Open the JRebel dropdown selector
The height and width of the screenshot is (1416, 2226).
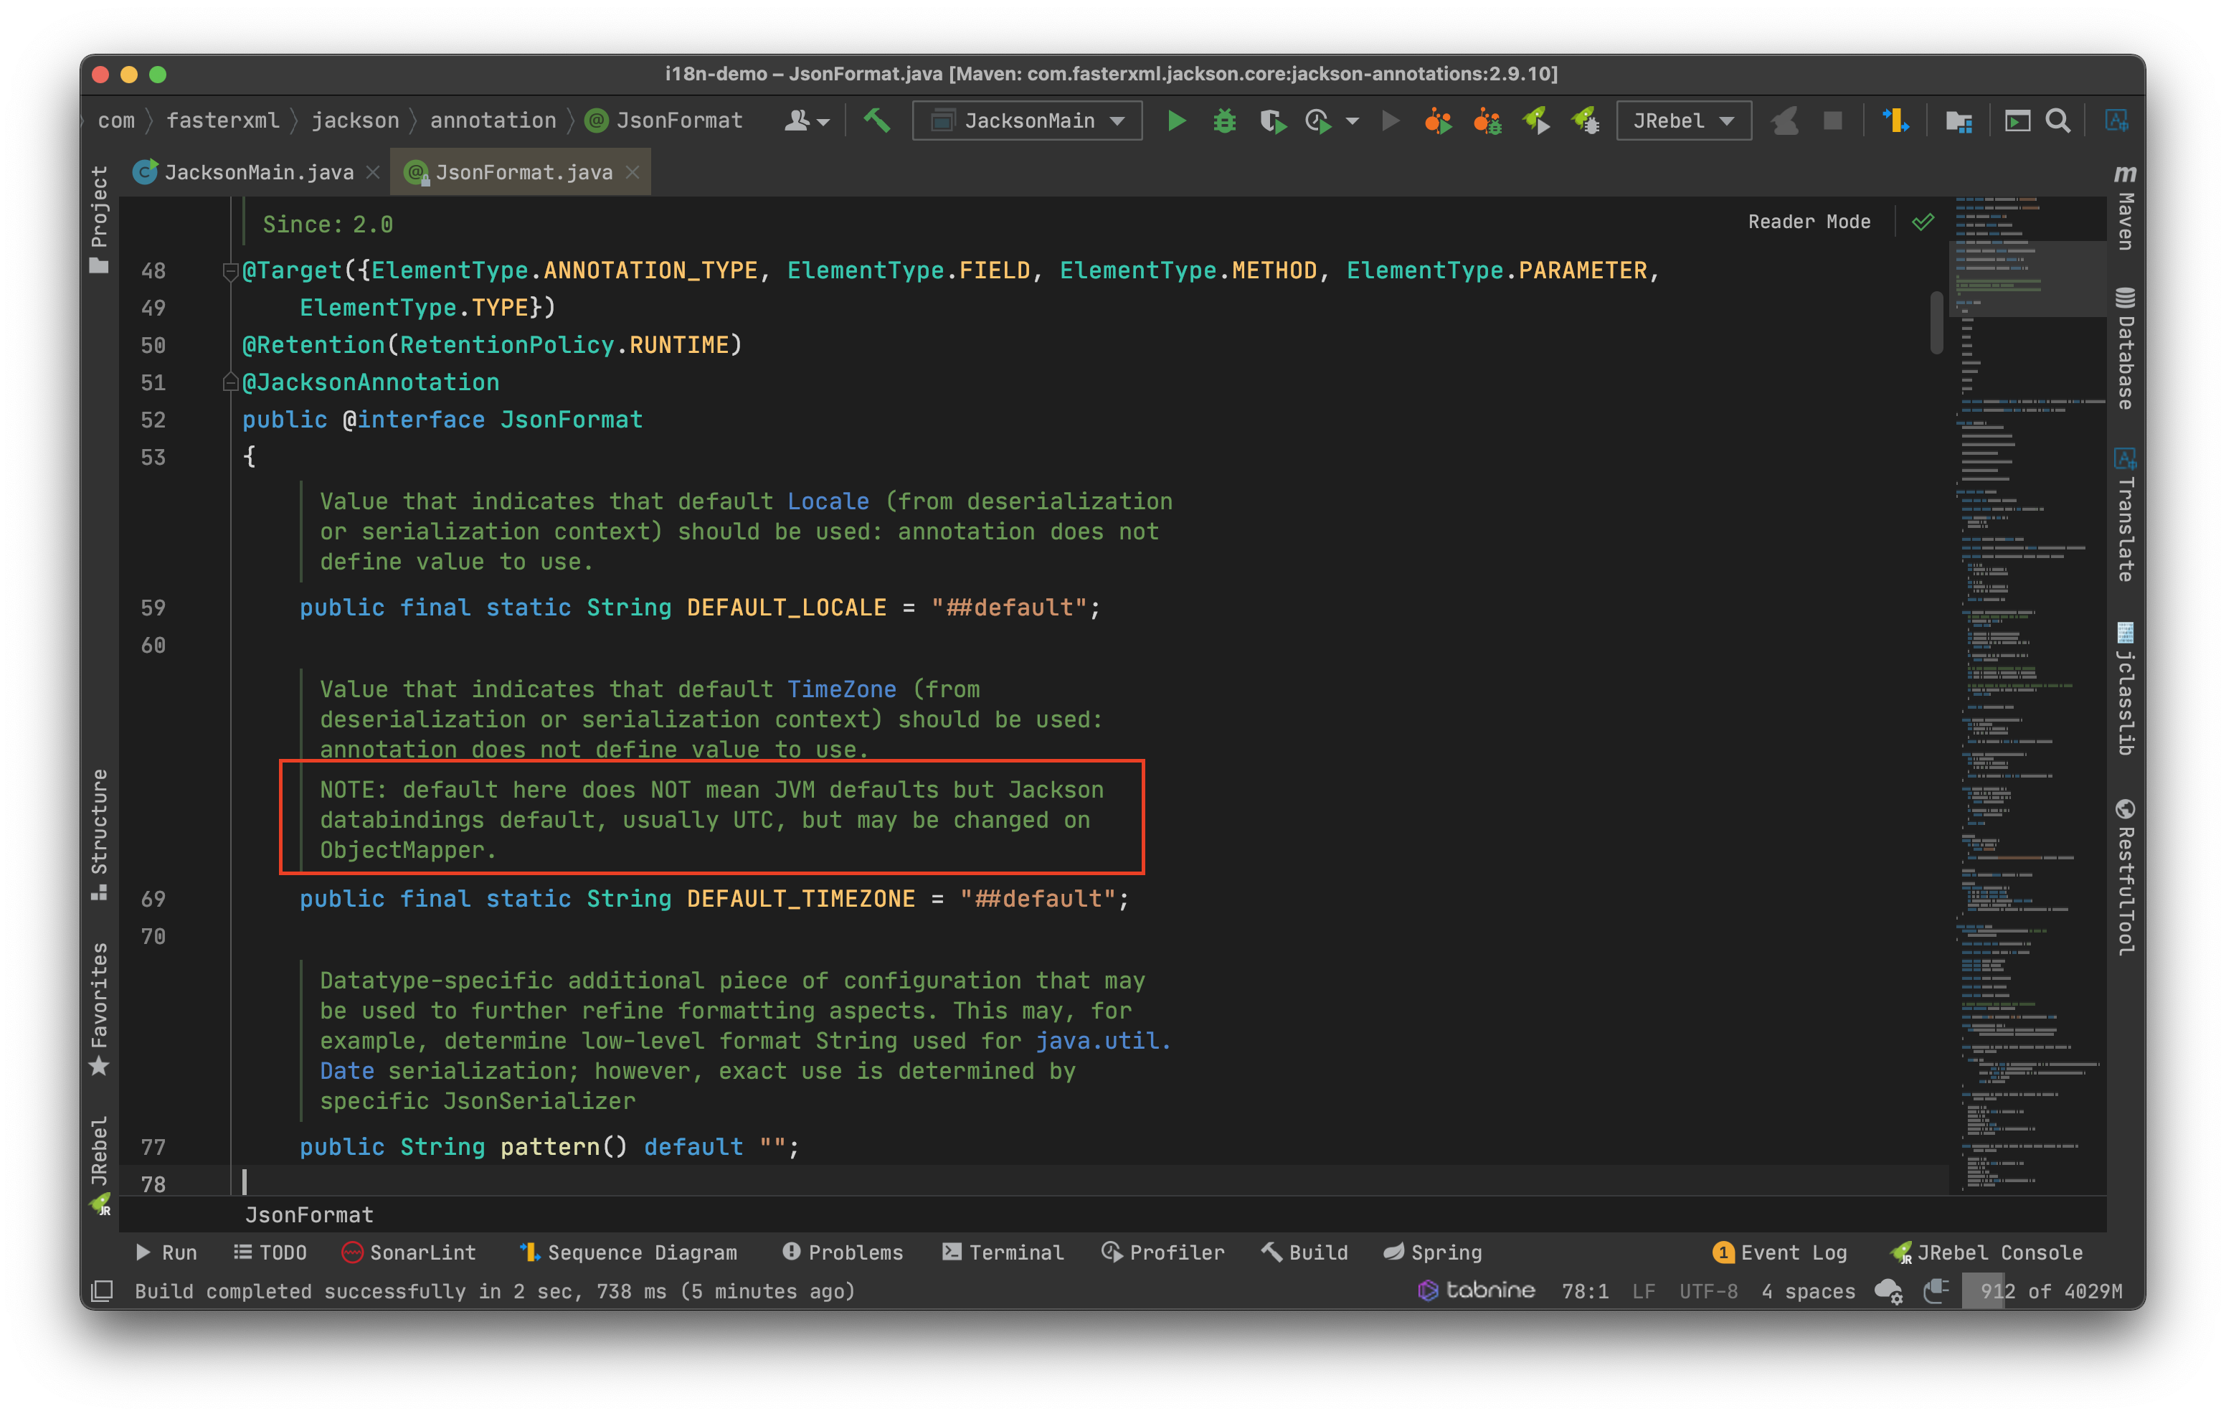tap(1682, 121)
